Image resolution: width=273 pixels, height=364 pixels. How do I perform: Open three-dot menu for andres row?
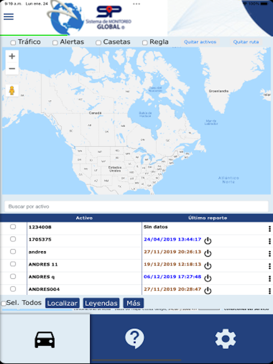pos(269,254)
